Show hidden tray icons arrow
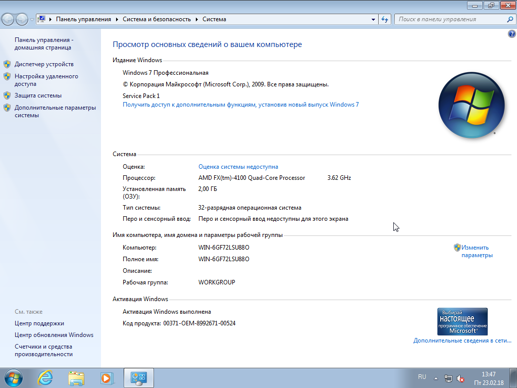The width and height of the screenshot is (517, 388). click(x=436, y=378)
